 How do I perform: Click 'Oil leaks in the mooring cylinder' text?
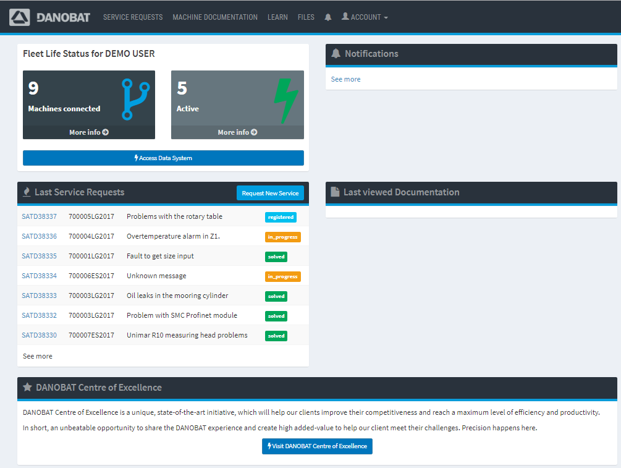pyautogui.click(x=177, y=296)
